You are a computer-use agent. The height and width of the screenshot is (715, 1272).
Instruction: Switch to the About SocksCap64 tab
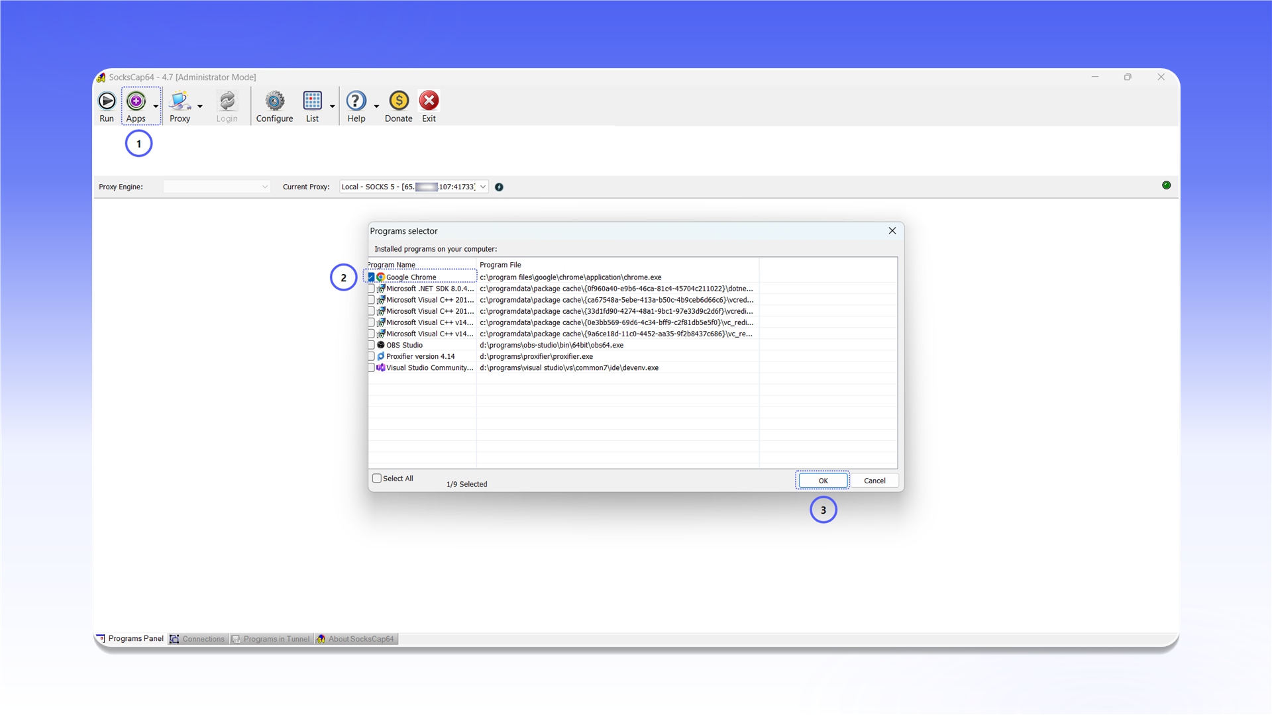[356, 639]
